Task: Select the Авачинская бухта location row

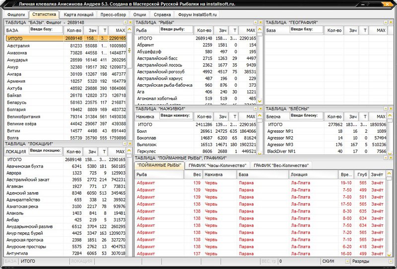Action: pos(66,166)
